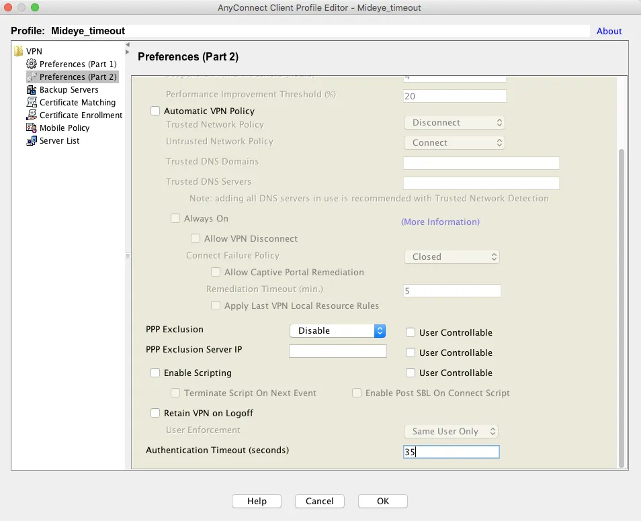Open Certificate Enrollment settings
Viewport: 641px width, 521px height.
31,115
